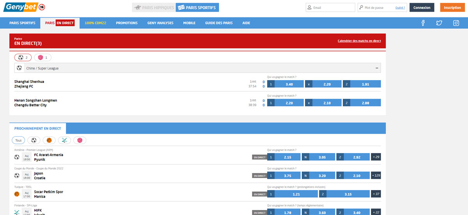This screenshot has width=468, height=215.
Task: Bet on Japon win at 3.75
Action: pyautogui.click(x=284, y=175)
